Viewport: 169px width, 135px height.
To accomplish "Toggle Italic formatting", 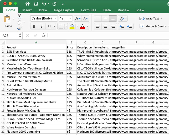I will tap(42, 26).
